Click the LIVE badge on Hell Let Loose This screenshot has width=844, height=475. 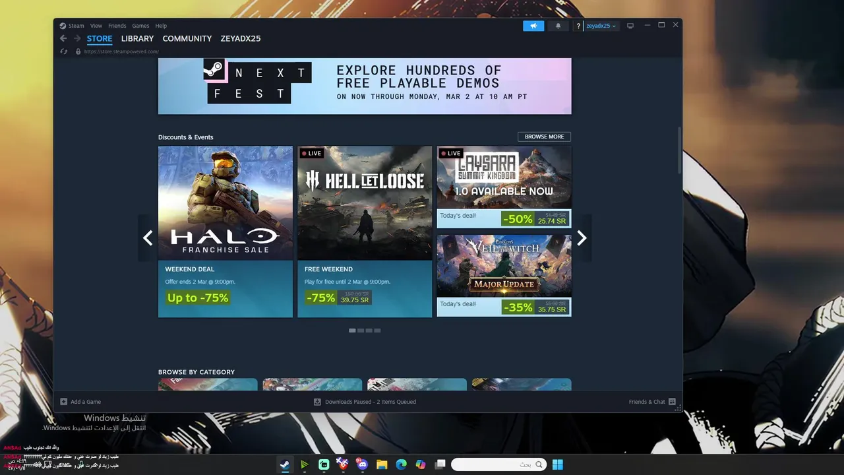[x=311, y=153]
